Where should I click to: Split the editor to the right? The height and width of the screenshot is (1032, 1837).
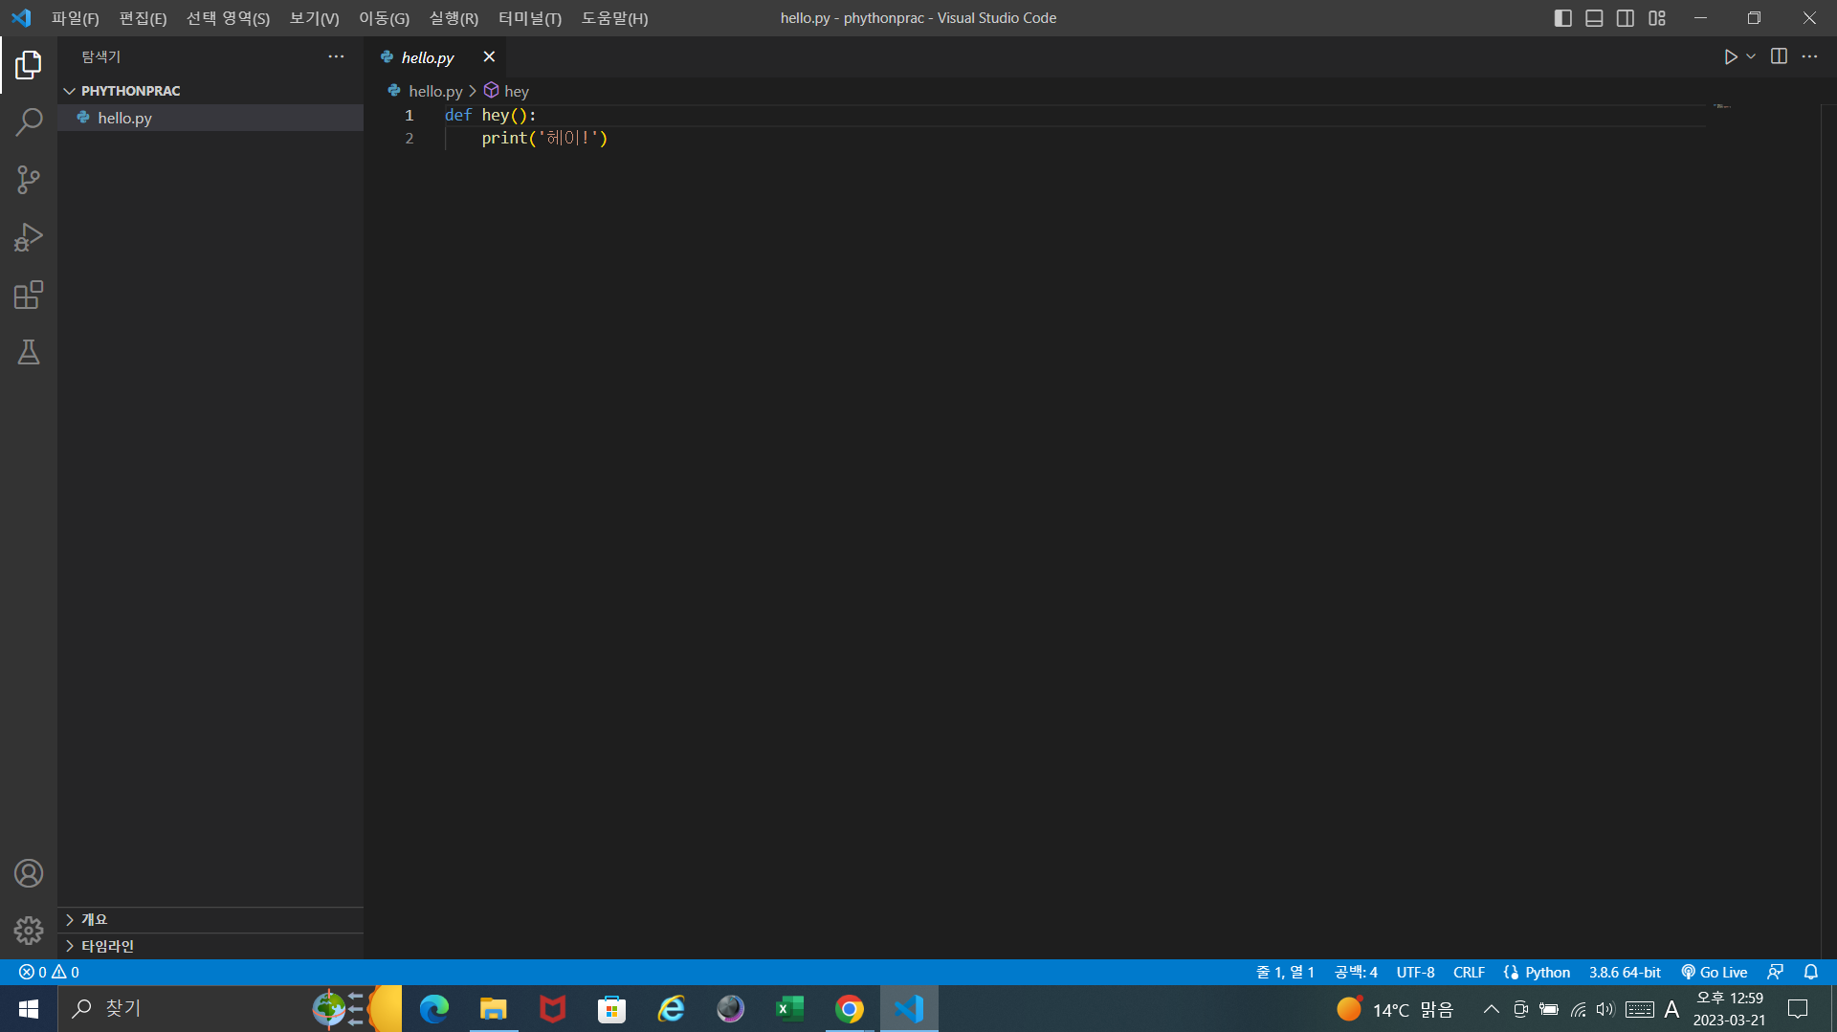1779,56
